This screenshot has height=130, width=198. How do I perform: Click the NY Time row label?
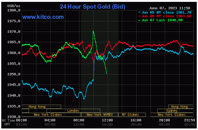pos(8,120)
